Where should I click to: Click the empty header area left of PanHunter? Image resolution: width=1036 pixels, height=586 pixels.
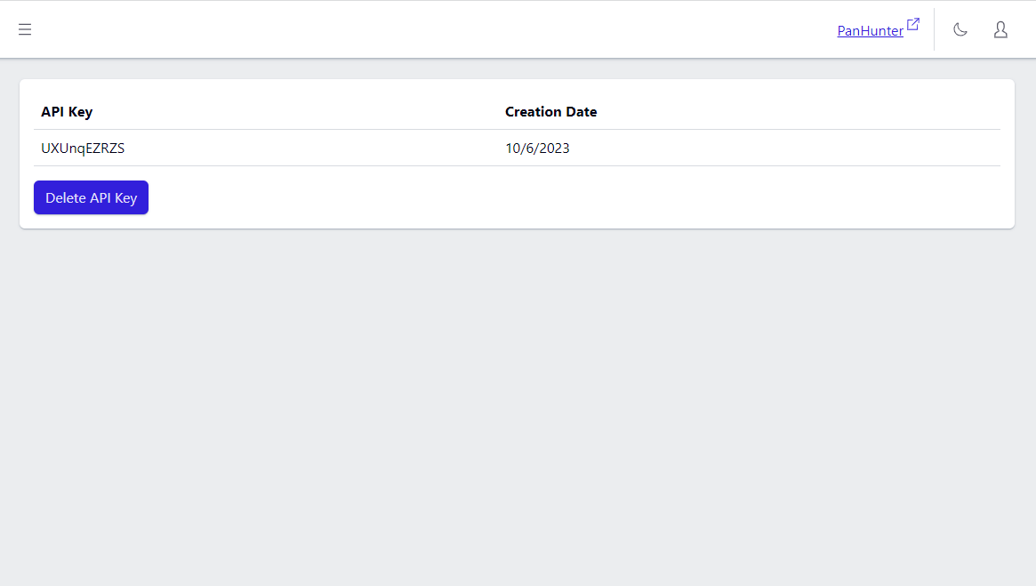[x=445, y=29]
